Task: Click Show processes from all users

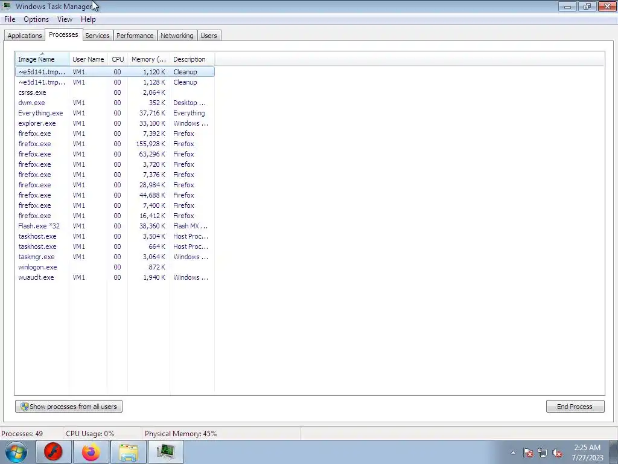Action: tap(69, 407)
